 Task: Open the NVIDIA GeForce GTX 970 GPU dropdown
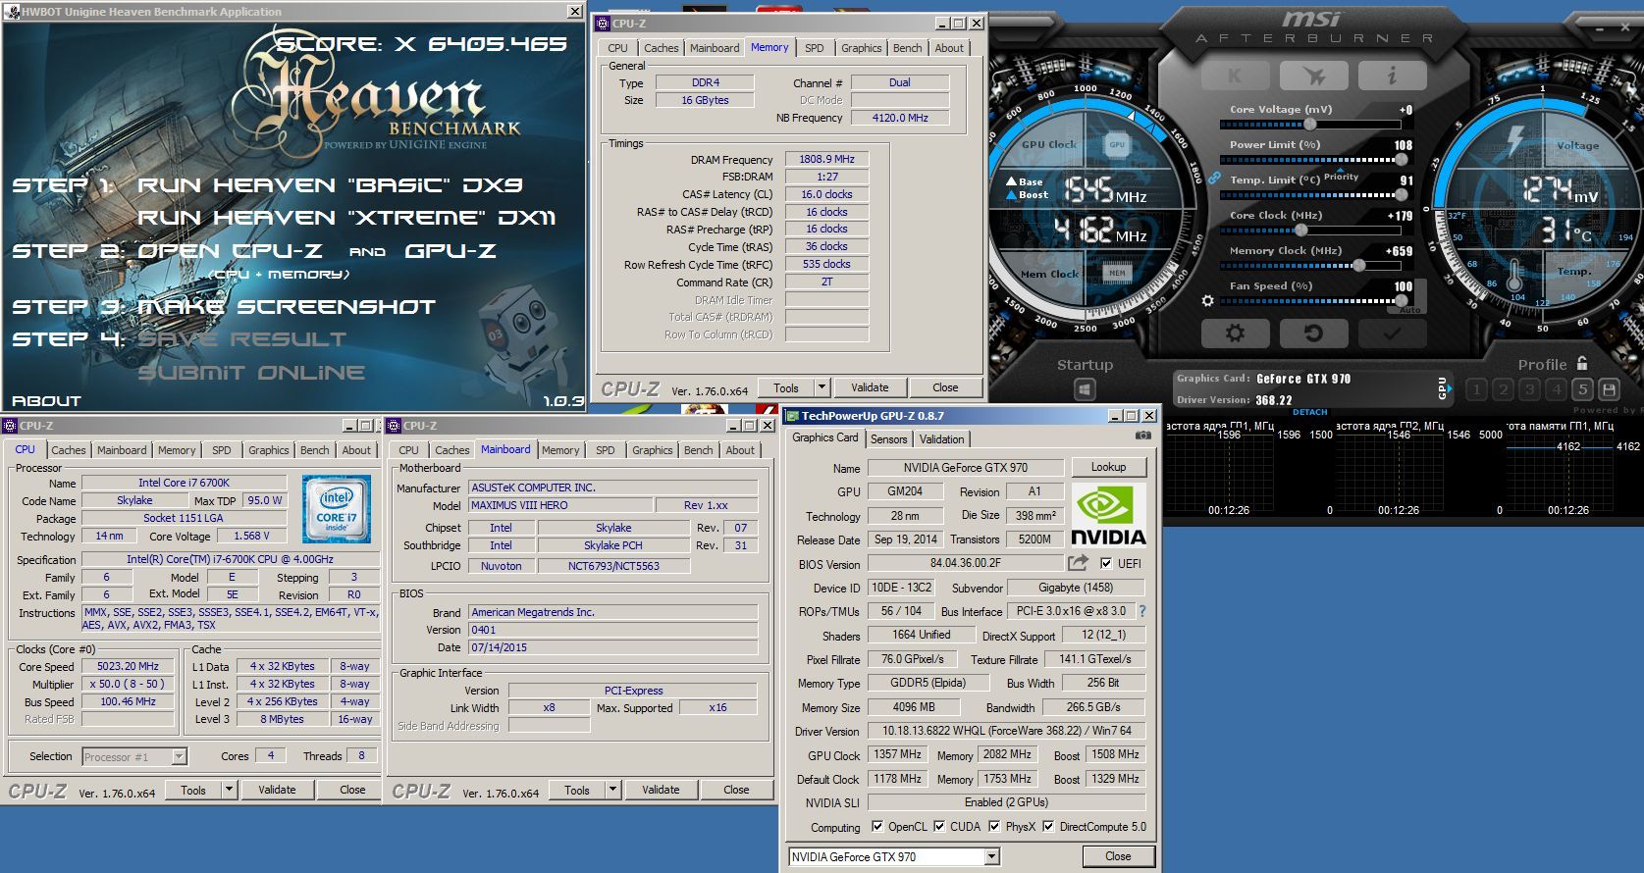pyautogui.click(x=991, y=856)
